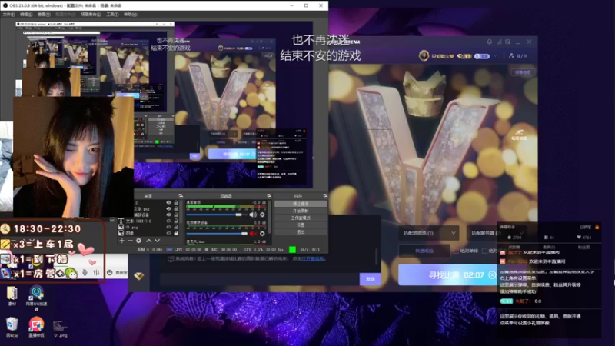Unlock the 图像 source lock icon

click(x=176, y=233)
